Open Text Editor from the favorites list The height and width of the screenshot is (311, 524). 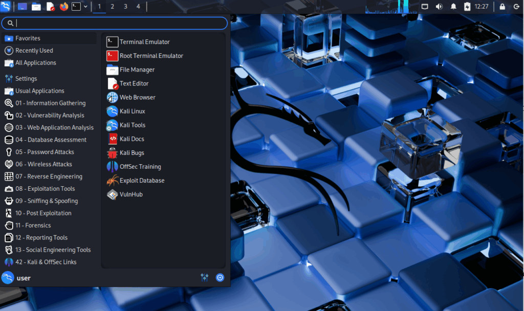163,83
